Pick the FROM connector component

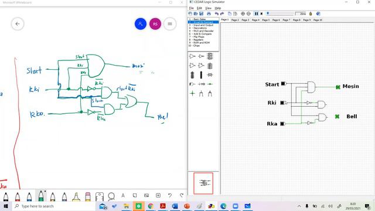point(192,84)
